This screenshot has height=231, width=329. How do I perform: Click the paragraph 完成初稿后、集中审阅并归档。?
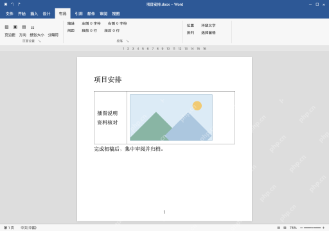click(129, 149)
